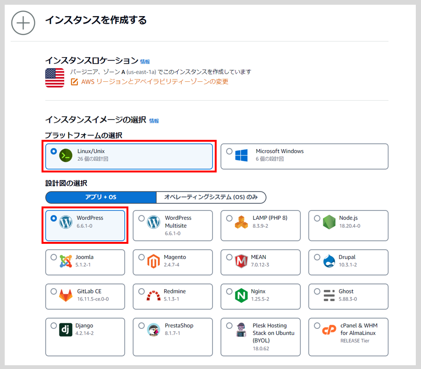This screenshot has height=369, width=421.
Task: Click the 2.4.7-4 Magento version text
Action: pyautogui.click(x=172, y=265)
